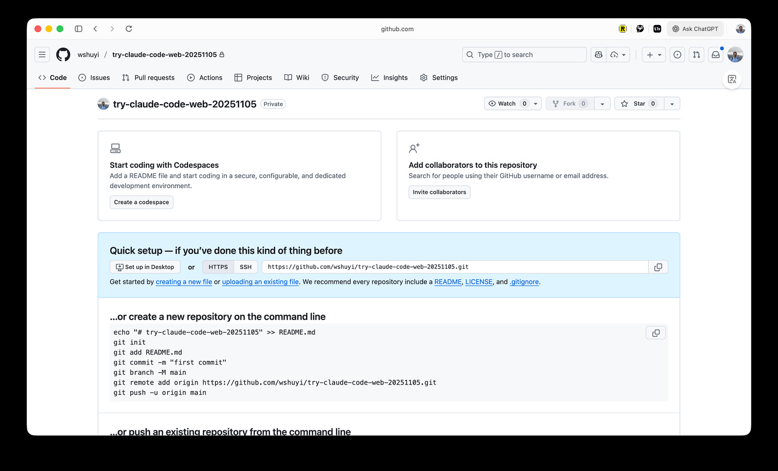The height and width of the screenshot is (471, 778).
Task: Click the owl browser extension icon
Action: click(x=640, y=29)
